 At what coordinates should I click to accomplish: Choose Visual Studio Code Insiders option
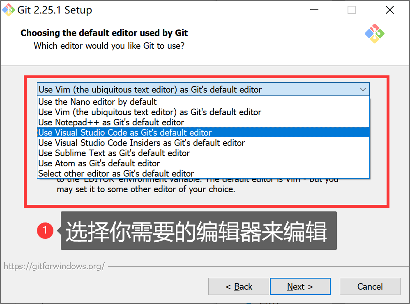click(203, 143)
